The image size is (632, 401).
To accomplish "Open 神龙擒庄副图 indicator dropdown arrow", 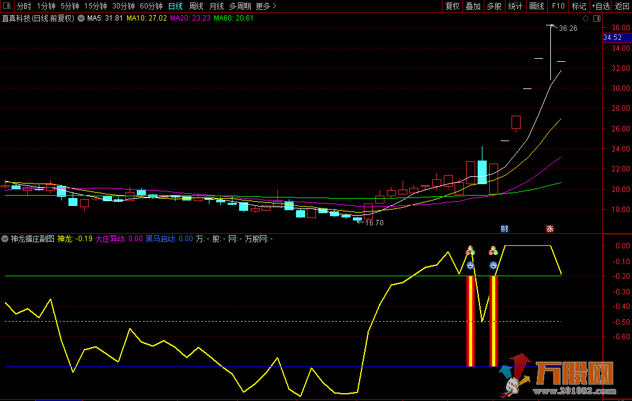I will pyautogui.click(x=5, y=239).
